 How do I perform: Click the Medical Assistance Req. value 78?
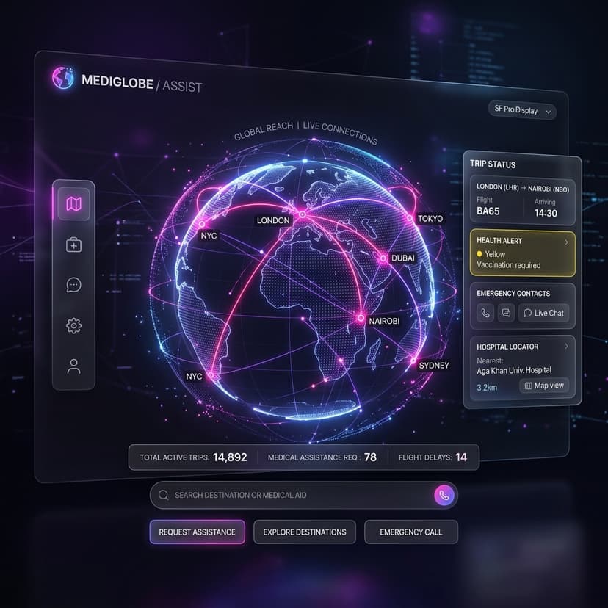click(370, 457)
